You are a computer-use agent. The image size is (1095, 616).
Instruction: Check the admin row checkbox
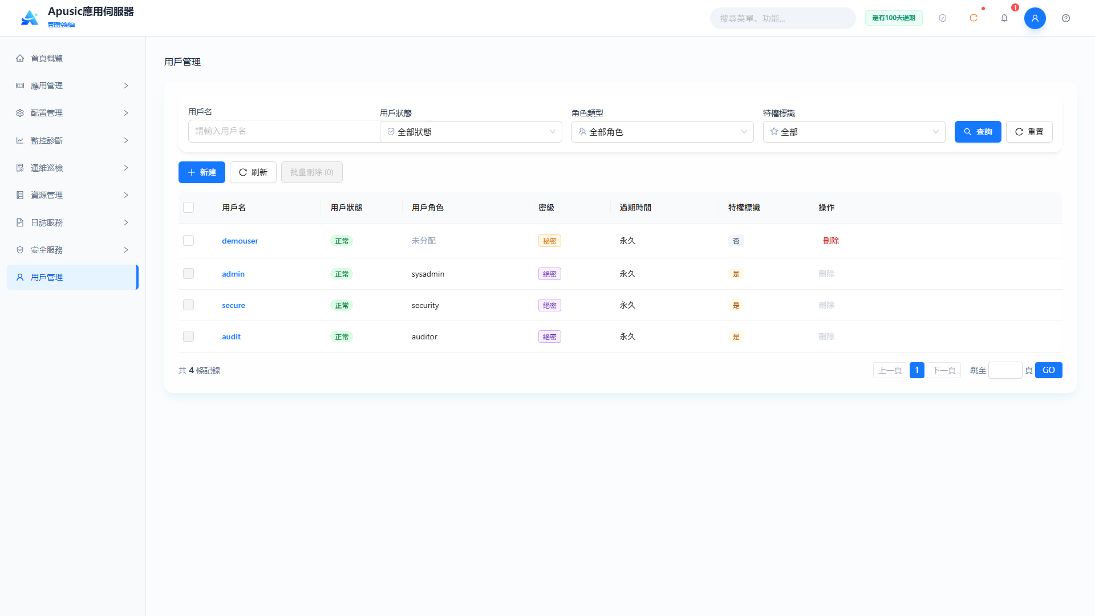point(188,274)
